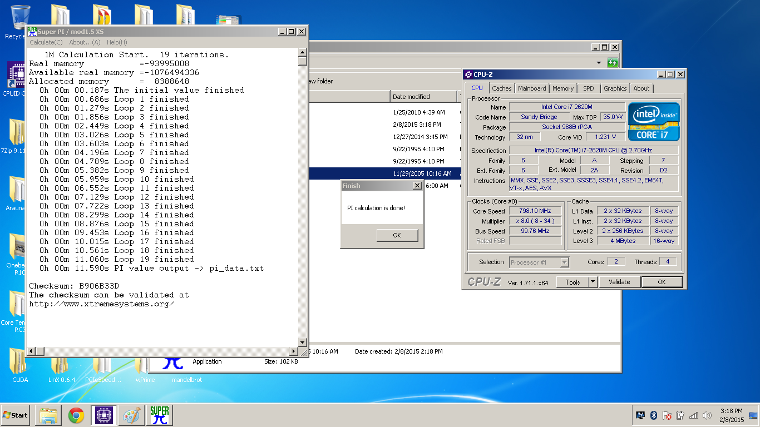
Task: Open Google Chrome from the taskbar
Action: click(x=76, y=415)
